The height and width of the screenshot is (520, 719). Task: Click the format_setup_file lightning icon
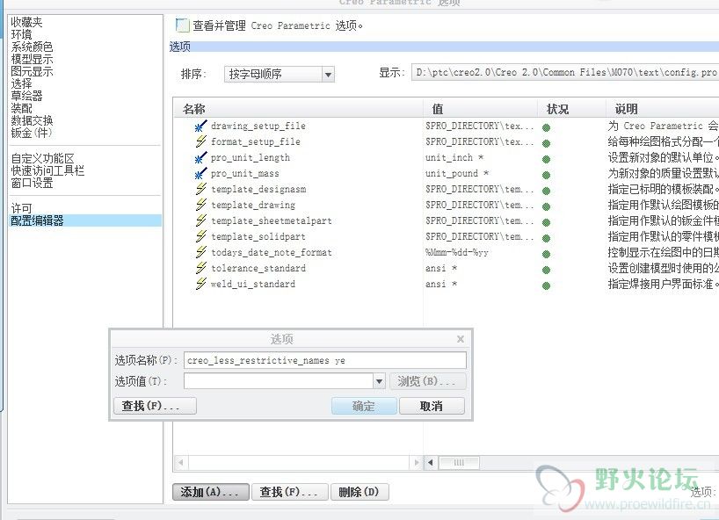200,141
